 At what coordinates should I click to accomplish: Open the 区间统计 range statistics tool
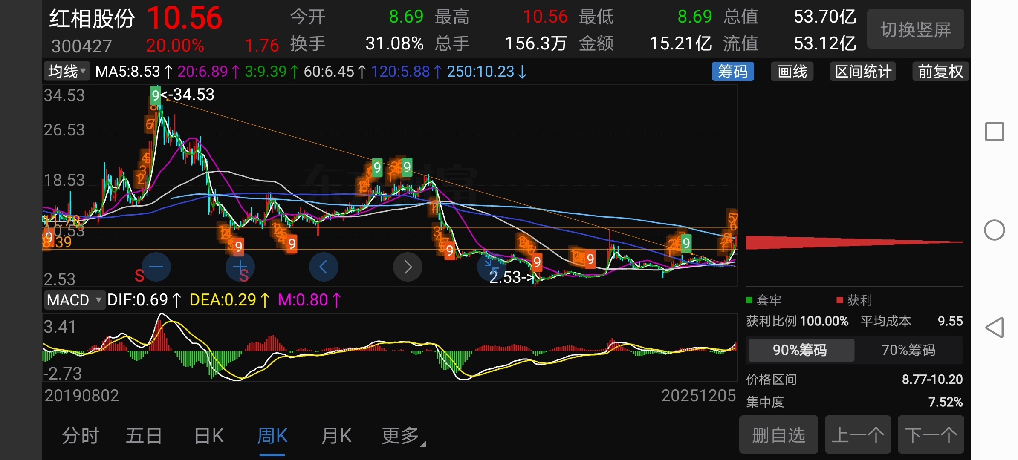(863, 72)
